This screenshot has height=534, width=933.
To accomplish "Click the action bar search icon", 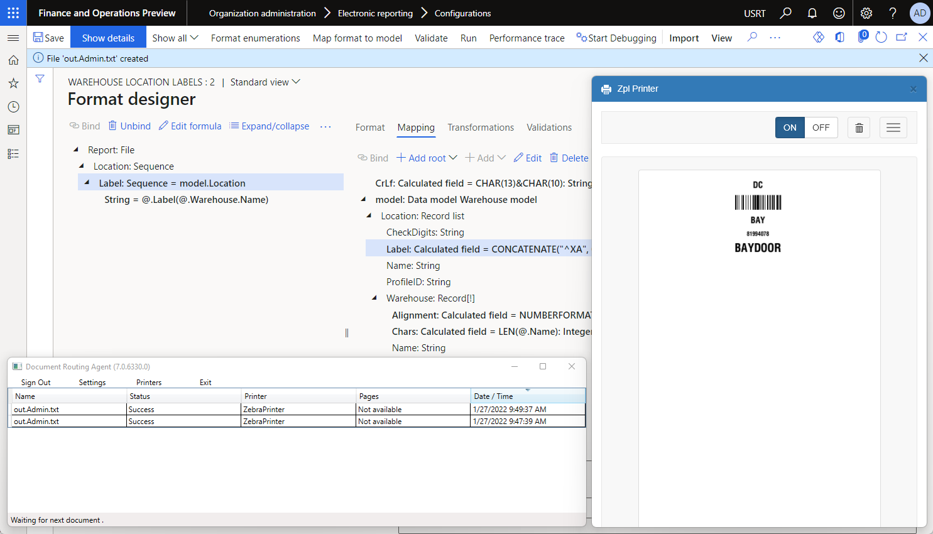I will tap(752, 37).
